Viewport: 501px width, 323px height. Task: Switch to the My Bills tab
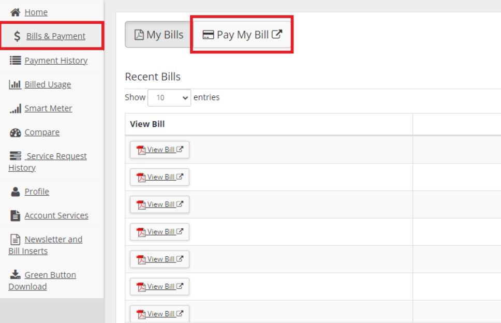pos(158,34)
